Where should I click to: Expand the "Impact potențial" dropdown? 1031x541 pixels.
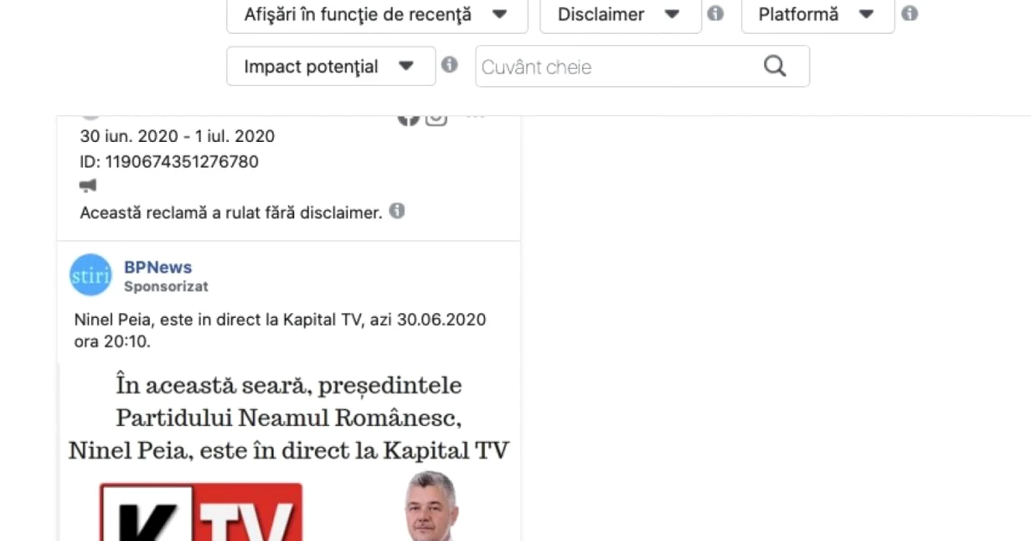pyautogui.click(x=331, y=66)
